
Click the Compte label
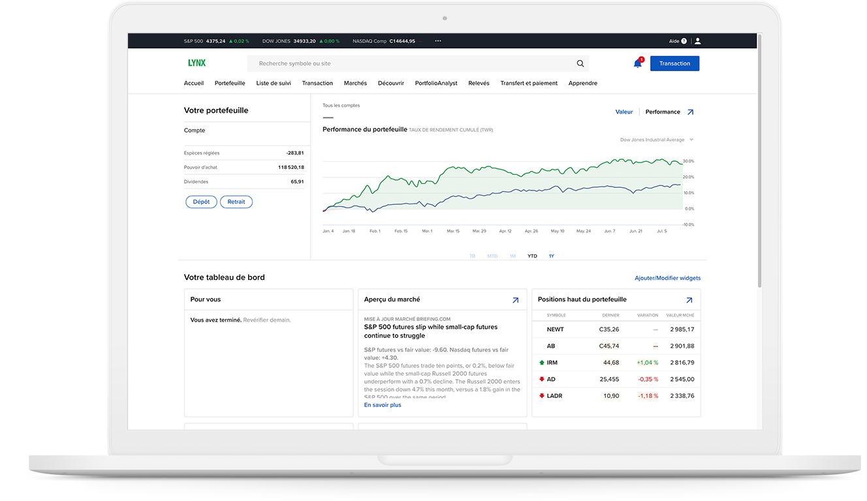pyautogui.click(x=195, y=130)
